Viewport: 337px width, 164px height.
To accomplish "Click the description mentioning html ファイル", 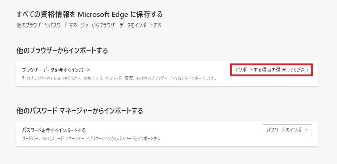I will click(119, 79).
